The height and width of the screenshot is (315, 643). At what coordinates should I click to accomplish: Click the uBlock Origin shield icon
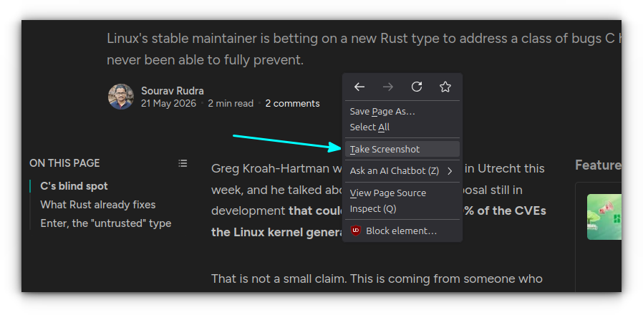click(356, 231)
